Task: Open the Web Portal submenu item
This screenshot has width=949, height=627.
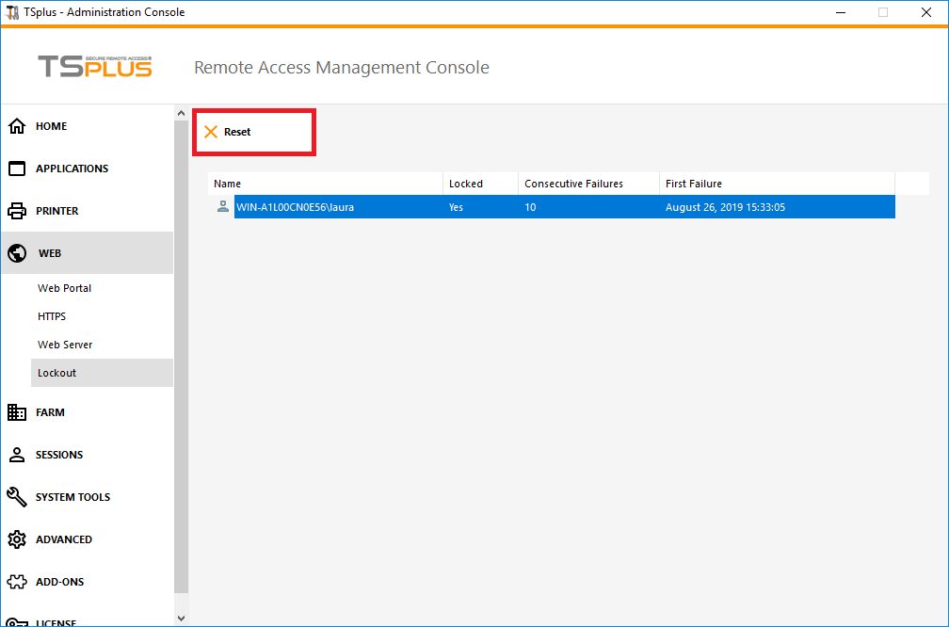Action: 64,288
